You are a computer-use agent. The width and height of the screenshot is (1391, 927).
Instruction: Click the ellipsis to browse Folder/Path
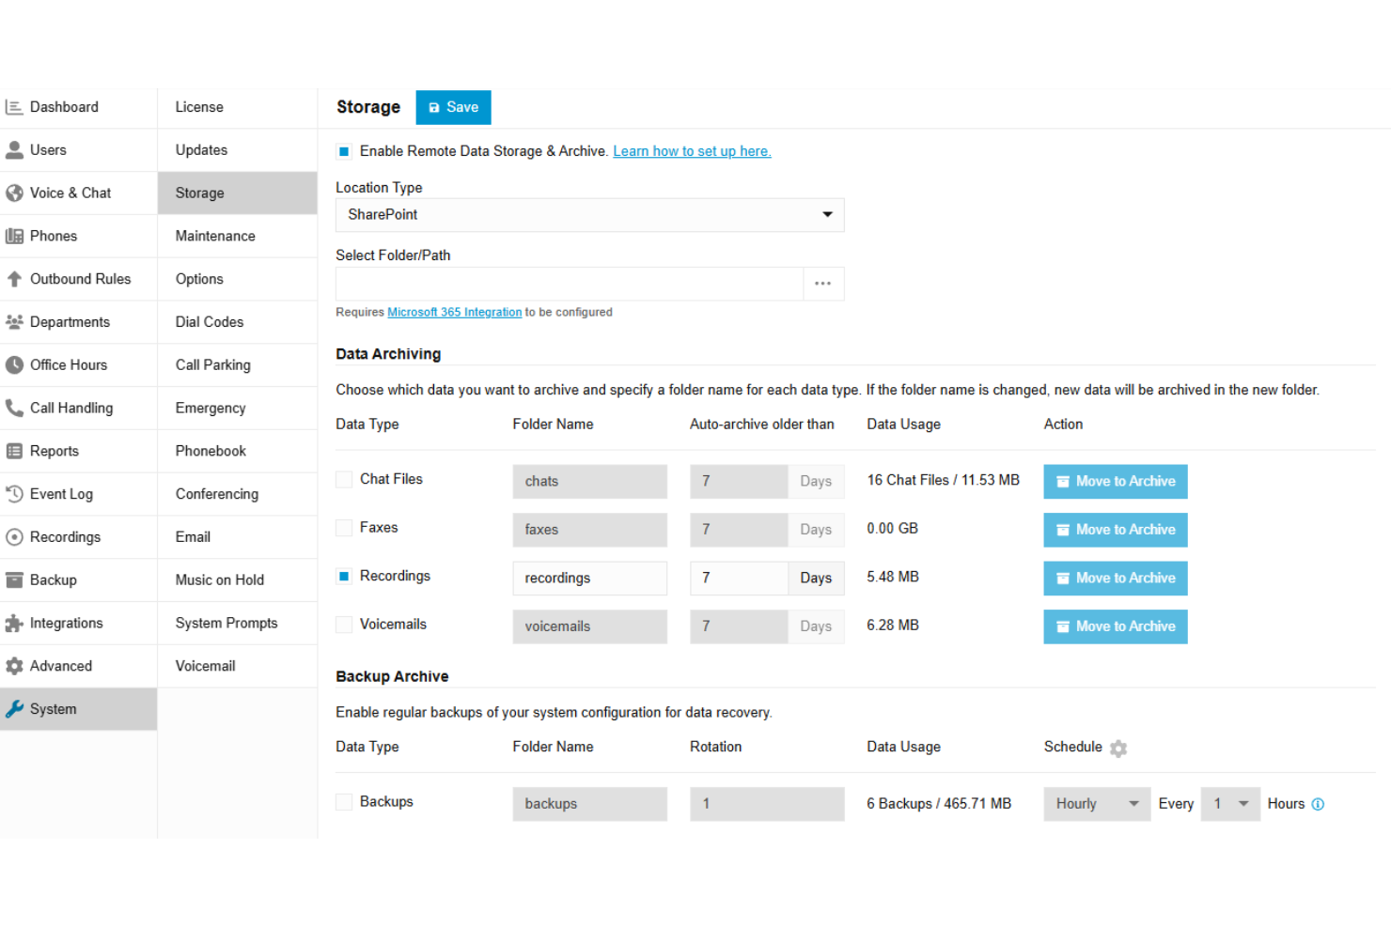[x=823, y=283]
